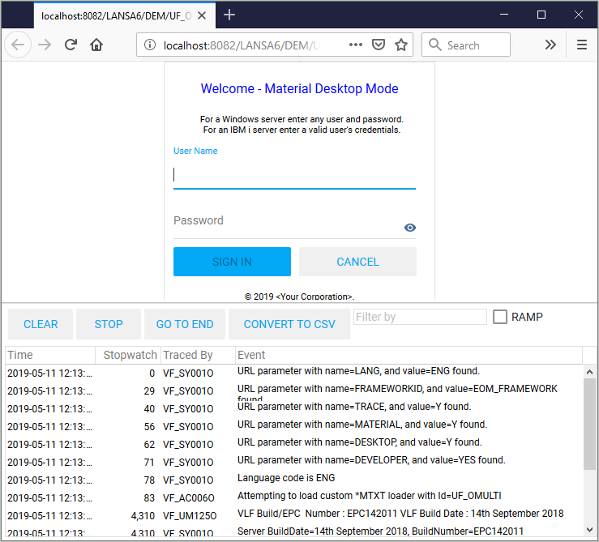Jump to trace end with GO TO END
The width and height of the screenshot is (599, 542).
pos(185,324)
